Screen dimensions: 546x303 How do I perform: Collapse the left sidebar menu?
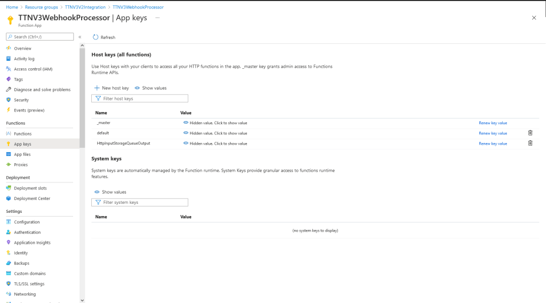pos(80,37)
